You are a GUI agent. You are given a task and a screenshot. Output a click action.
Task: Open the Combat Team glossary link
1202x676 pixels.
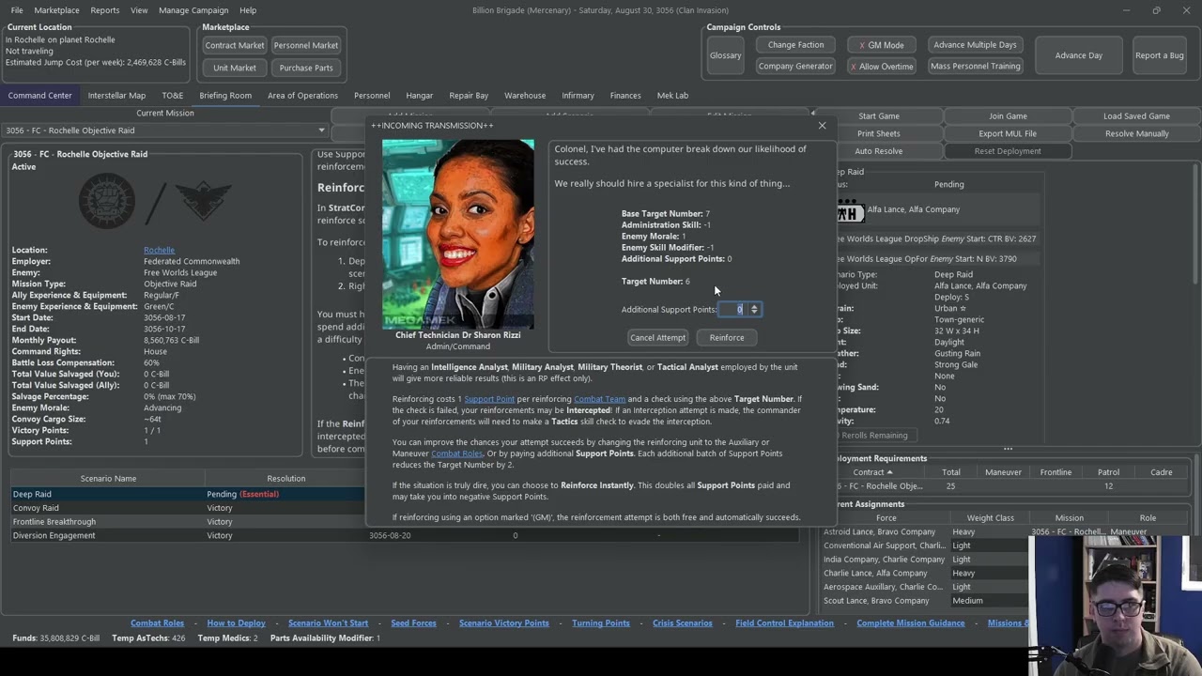coord(599,399)
